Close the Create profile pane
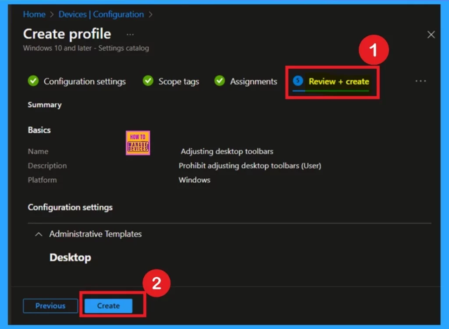The image size is (449, 329). (x=431, y=35)
